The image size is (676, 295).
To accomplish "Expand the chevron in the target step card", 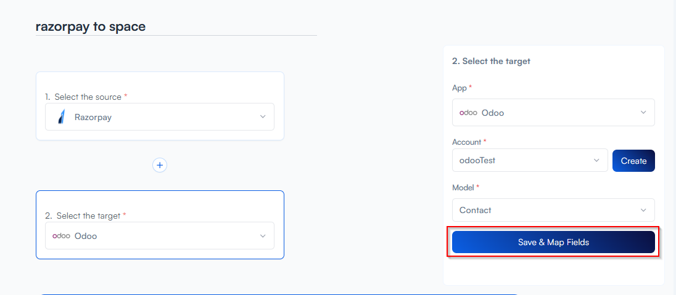I will tap(263, 236).
